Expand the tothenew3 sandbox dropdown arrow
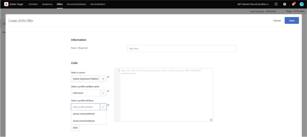 [x=103, y=93]
